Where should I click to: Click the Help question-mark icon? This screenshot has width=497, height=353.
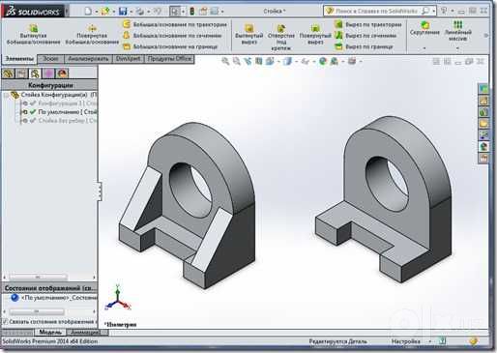(444, 11)
